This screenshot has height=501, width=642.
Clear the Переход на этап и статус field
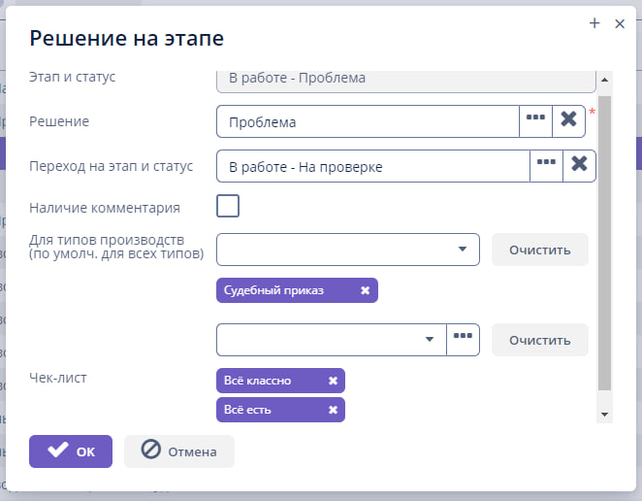pyautogui.click(x=579, y=166)
